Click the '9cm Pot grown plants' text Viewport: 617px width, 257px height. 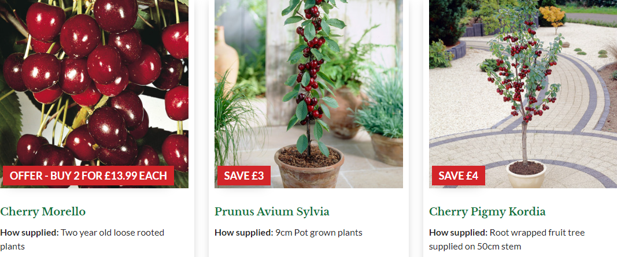tap(319, 233)
